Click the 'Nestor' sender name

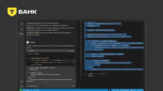click(32, 42)
